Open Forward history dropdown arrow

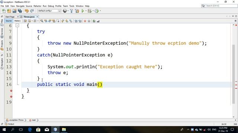tap(38, 21)
